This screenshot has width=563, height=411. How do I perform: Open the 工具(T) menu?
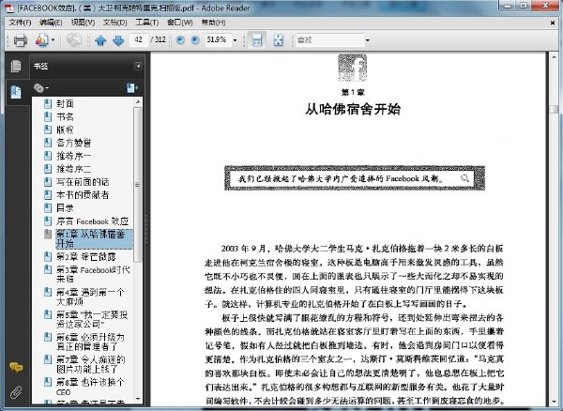click(147, 23)
